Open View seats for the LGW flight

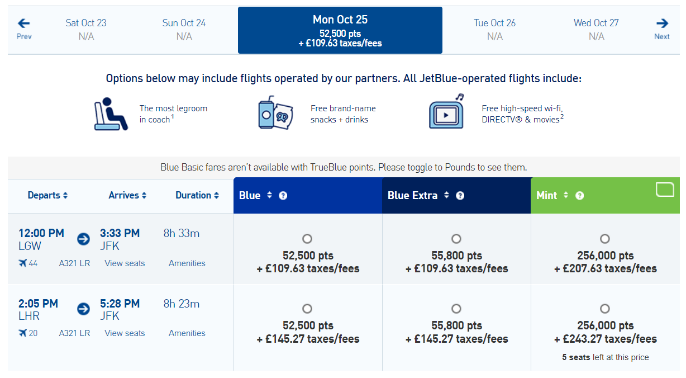point(124,263)
